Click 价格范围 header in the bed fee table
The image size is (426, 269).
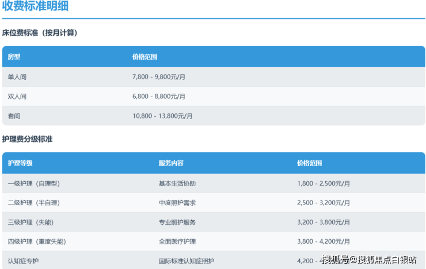pos(144,57)
